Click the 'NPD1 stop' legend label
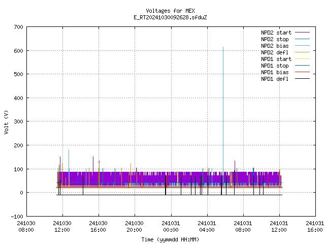The image size is (325, 244). 275,66
